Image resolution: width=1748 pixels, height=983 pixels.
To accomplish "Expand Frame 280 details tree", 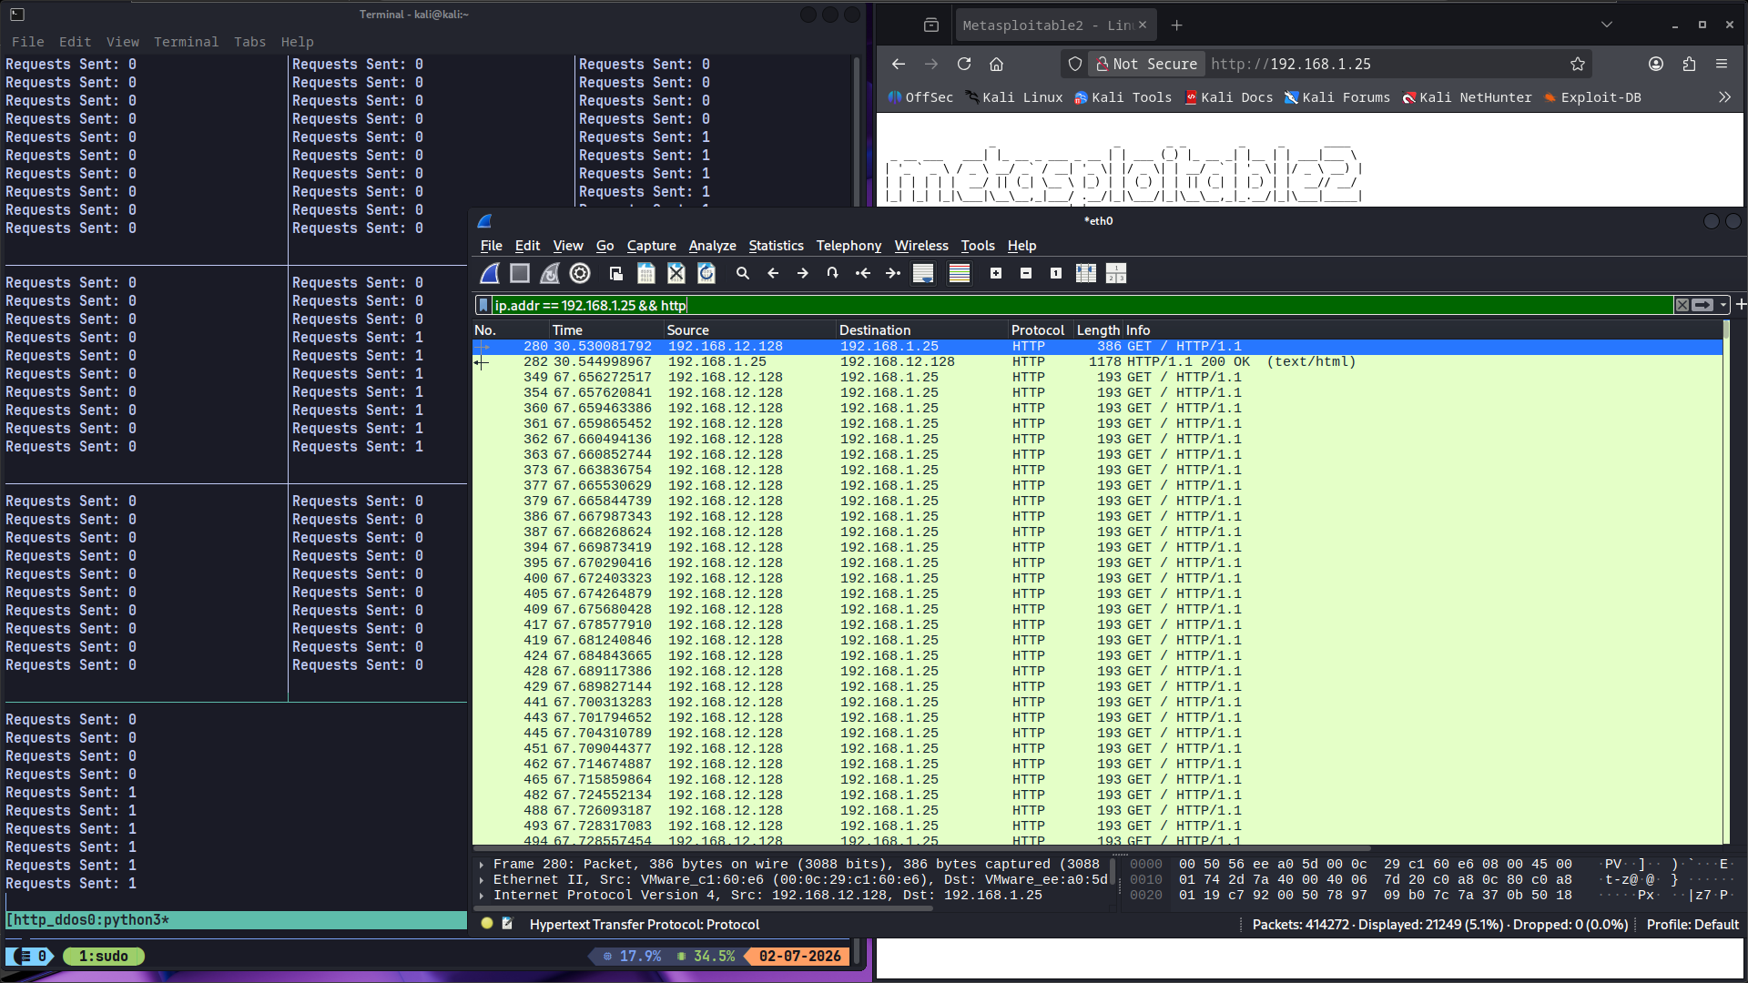I will click(x=482, y=865).
